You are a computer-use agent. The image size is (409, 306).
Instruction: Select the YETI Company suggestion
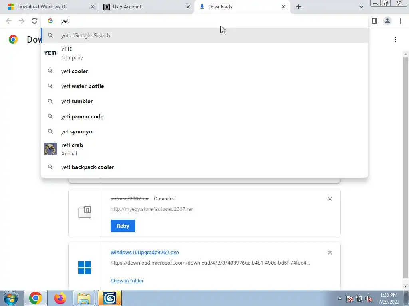pos(204,53)
